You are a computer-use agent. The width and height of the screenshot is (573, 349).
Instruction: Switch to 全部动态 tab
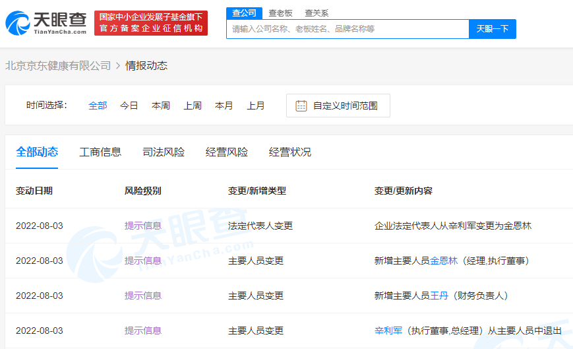pos(37,152)
